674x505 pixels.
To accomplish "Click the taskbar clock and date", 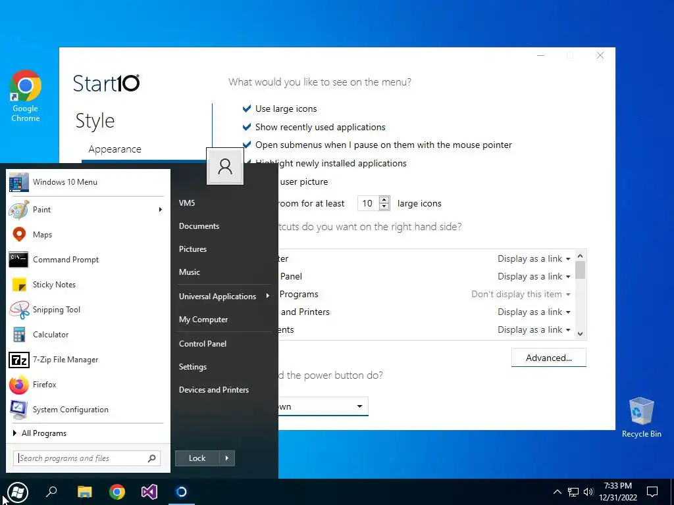I will click(x=617, y=492).
